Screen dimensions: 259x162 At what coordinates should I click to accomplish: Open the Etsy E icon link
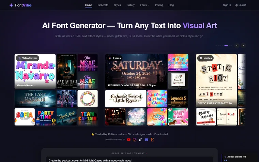pyautogui.click(x=152, y=140)
